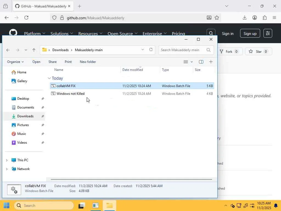Click the Downloads breadcrumb in address bar
Screen dimensions: 281x211
[x=60, y=50]
